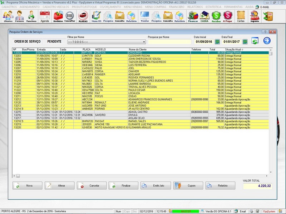The width and height of the screenshot is (286, 214).
Task: Click Pesquisa icon next to Vendas
Action: (156, 16)
